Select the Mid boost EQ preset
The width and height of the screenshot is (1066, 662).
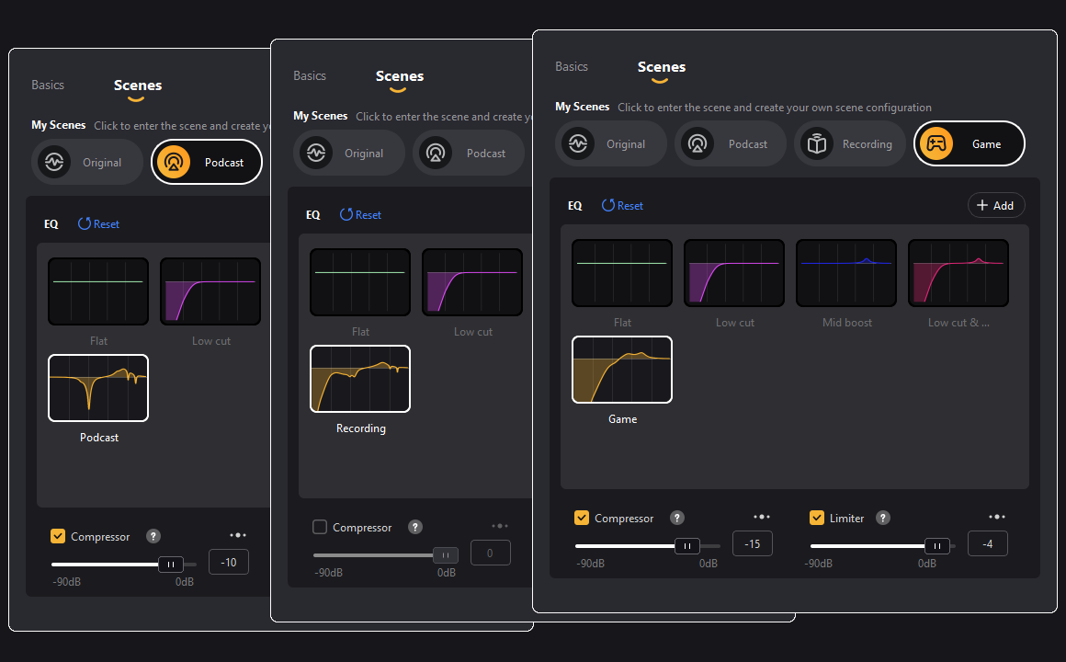click(x=846, y=273)
